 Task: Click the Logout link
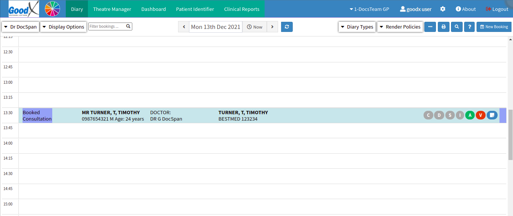point(497,9)
